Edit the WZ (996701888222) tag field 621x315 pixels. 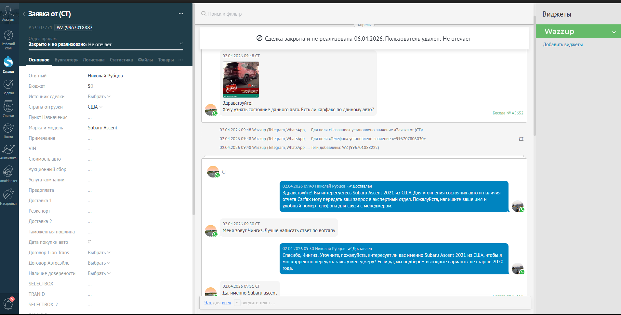tap(74, 28)
